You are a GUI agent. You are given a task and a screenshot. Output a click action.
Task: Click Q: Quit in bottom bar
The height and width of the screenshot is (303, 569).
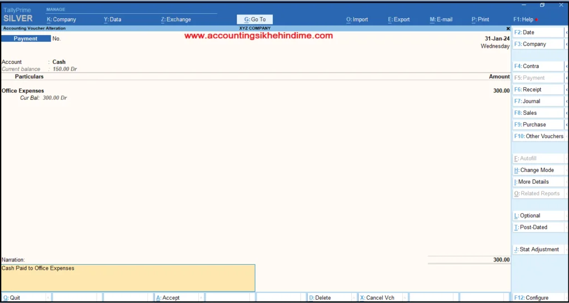[23, 298]
